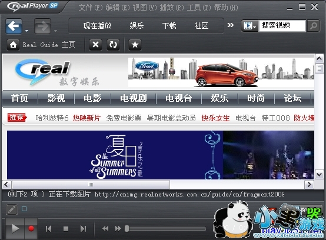This screenshot has width=326, height=240.
Task: Open the 暑期电影总动员 link
Action: (171, 118)
